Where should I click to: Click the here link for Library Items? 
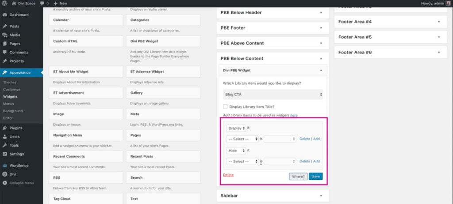(x=294, y=115)
